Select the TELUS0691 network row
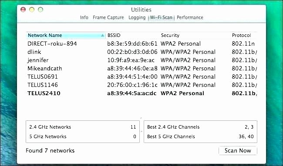 click(x=141, y=77)
